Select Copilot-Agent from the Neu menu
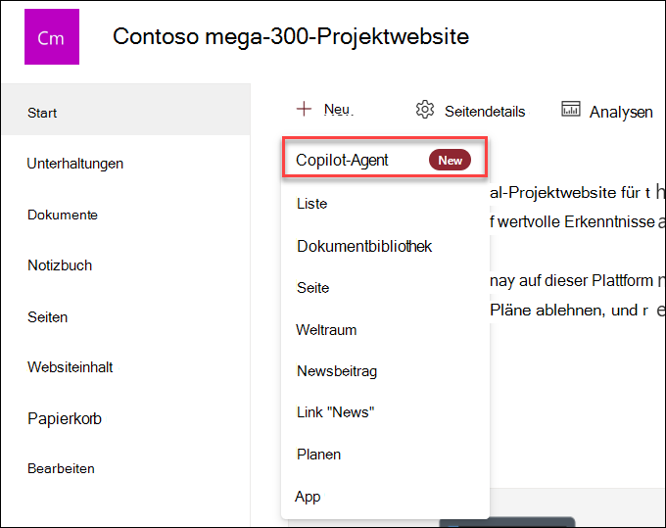Viewport: 666px width, 528px height. (385, 157)
